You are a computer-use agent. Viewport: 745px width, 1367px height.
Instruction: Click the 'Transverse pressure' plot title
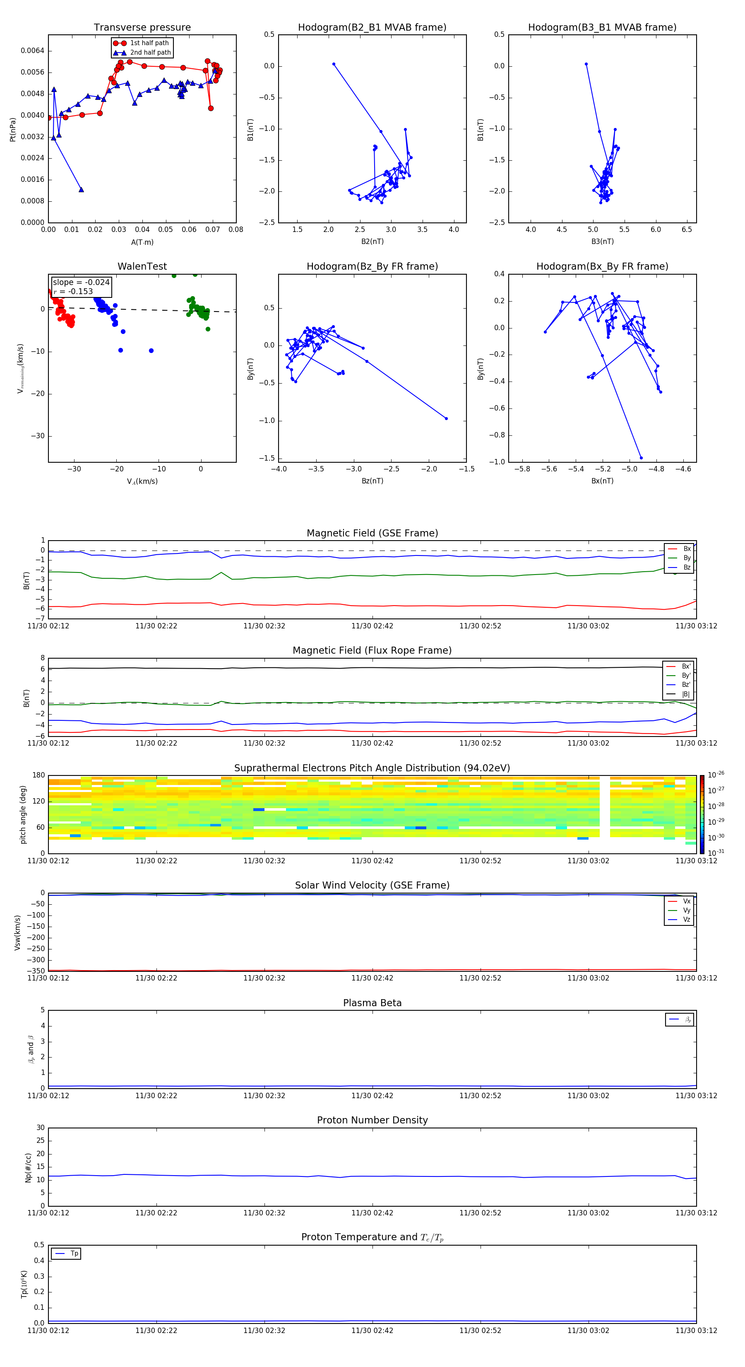coord(142,27)
